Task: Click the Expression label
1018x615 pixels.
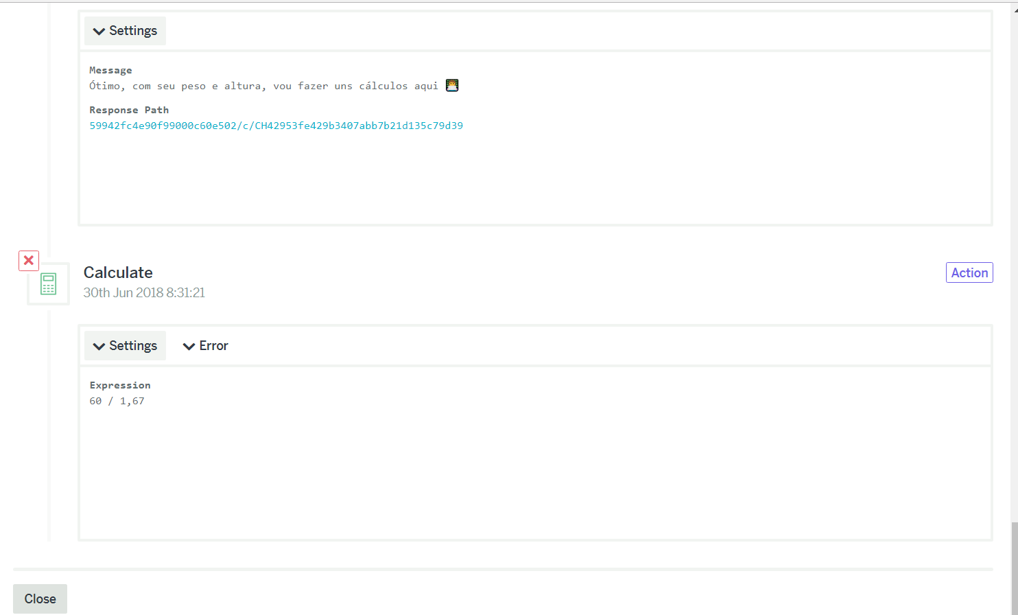Action: [120, 385]
